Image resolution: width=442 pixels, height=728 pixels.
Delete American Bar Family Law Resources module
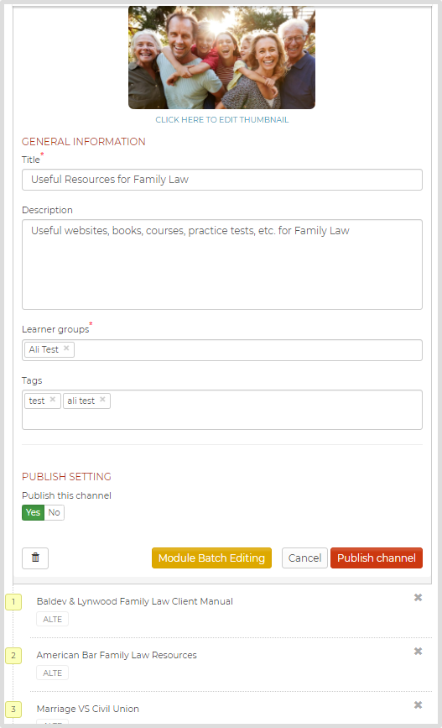point(418,652)
